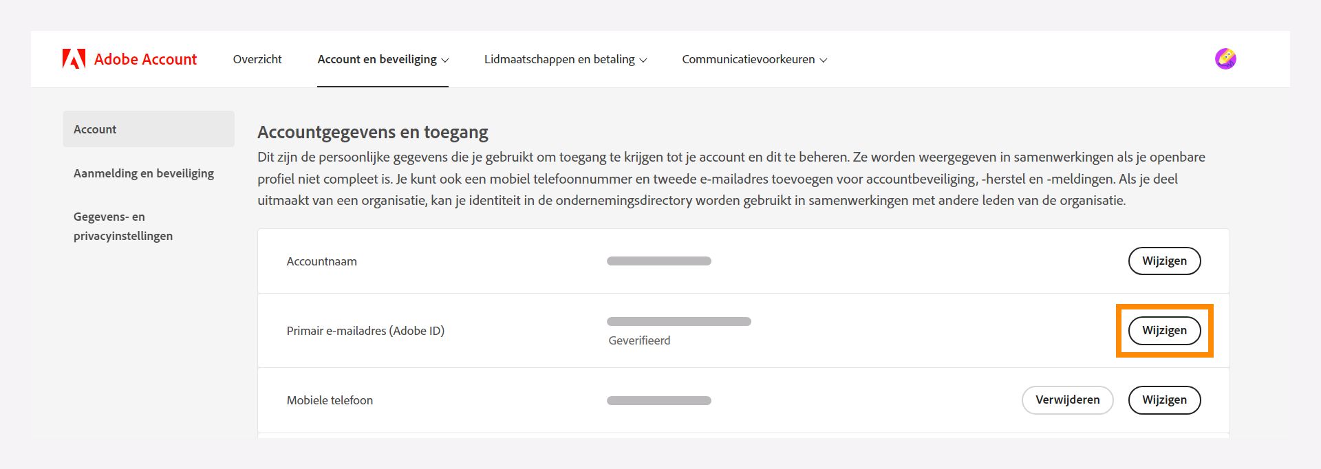Open the profile avatar menu
Screen dimensions: 1321x469
[x=1227, y=58]
